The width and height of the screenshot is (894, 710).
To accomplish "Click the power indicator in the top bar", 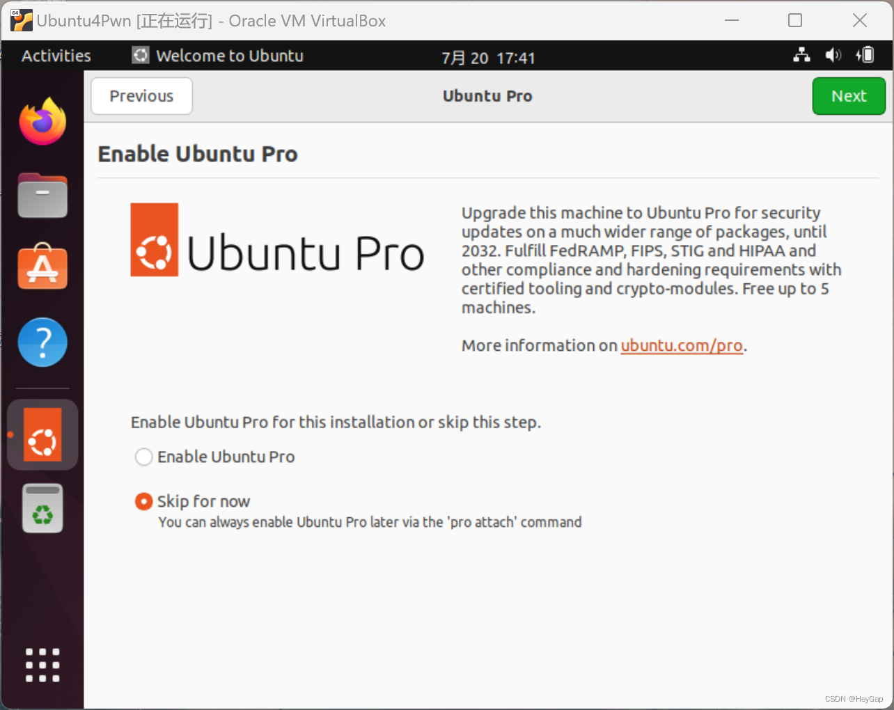I will click(865, 55).
